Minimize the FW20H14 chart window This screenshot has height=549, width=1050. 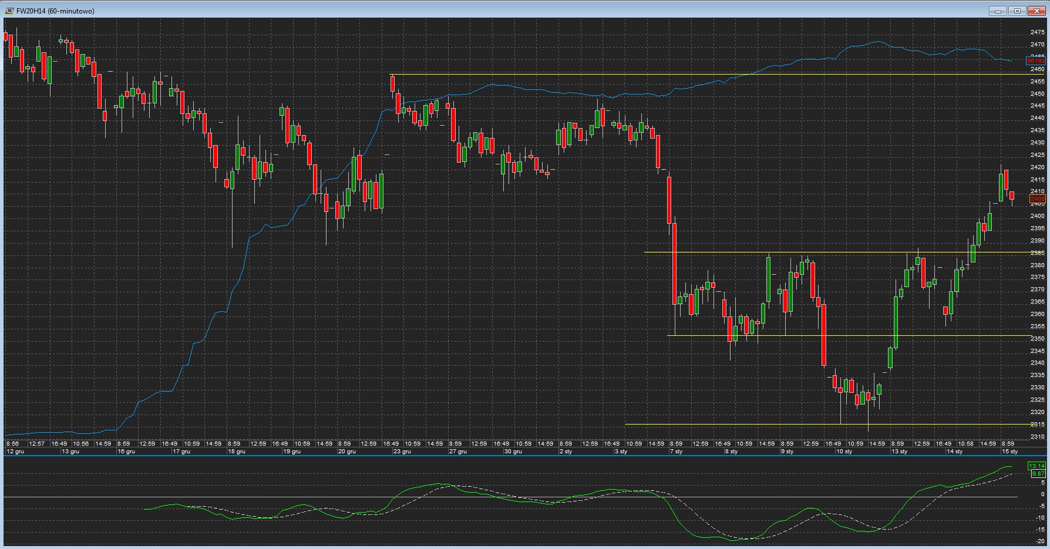(998, 11)
